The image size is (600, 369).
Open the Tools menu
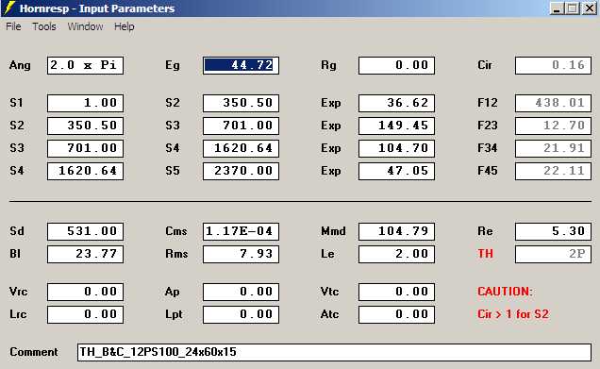click(44, 26)
